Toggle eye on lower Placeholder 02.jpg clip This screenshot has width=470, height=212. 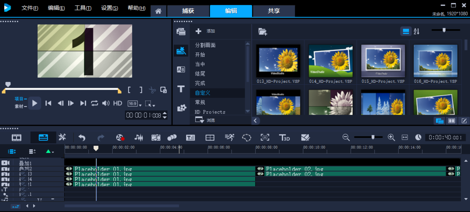tap(260, 174)
